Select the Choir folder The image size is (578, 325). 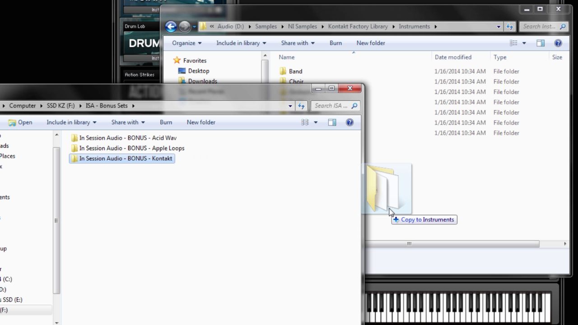(x=296, y=82)
